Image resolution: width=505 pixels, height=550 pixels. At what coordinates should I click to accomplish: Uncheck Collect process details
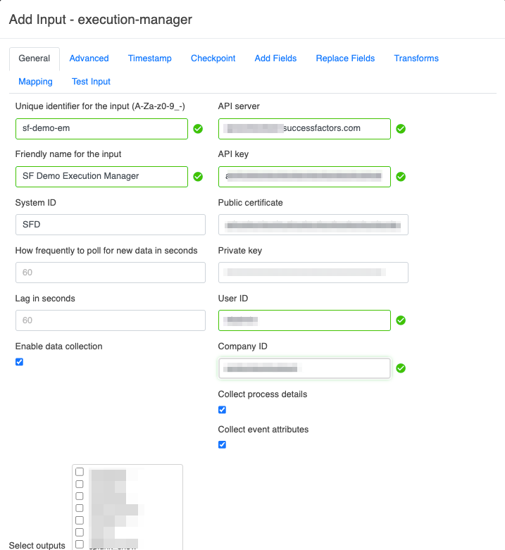tap(223, 410)
